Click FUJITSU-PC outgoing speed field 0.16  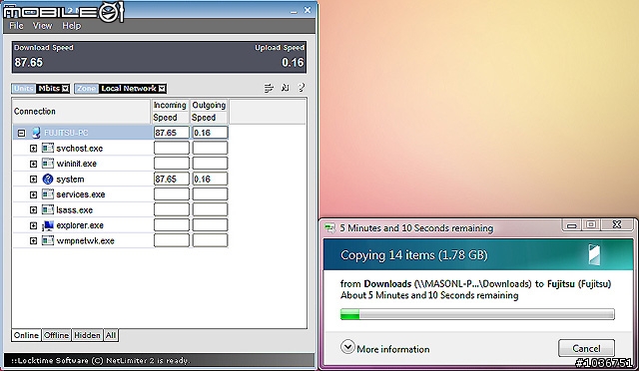[x=210, y=133]
